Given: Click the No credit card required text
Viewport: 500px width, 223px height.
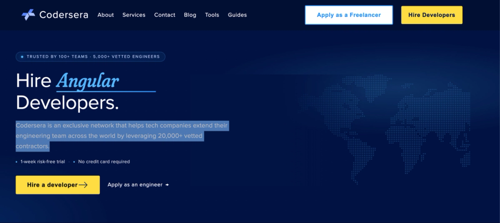Looking at the screenshot, I should pos(104,162).
